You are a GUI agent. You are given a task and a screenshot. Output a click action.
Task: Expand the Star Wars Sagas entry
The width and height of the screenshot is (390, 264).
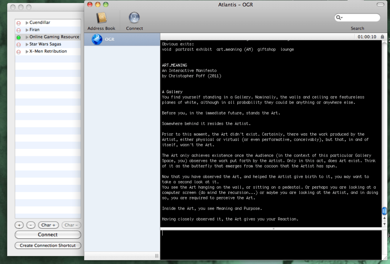[27, 45]
